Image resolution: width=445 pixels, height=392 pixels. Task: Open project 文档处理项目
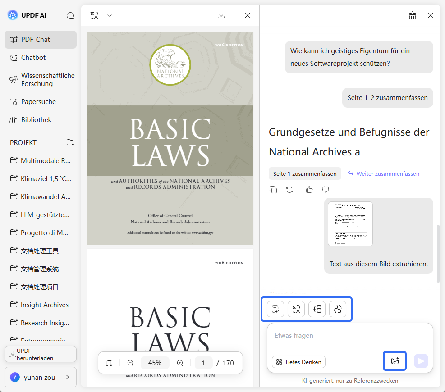[x=41, y=287]
